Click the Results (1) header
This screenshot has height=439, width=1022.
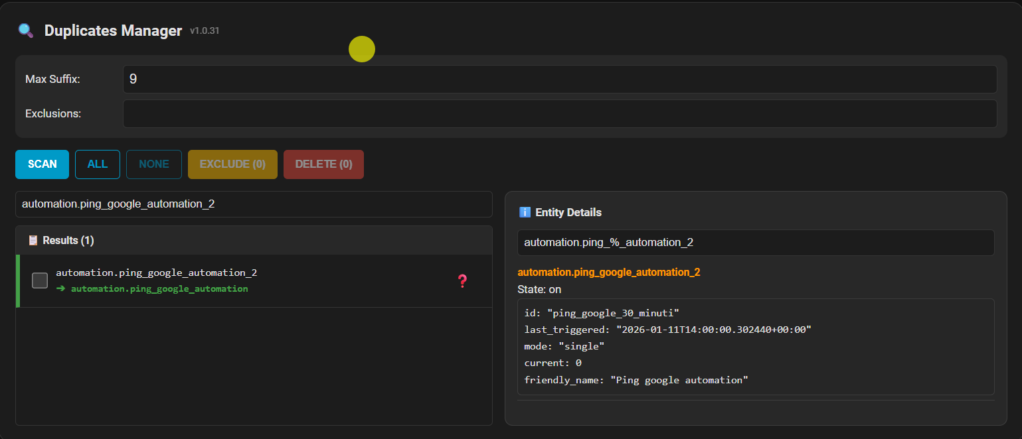point(68,240)
